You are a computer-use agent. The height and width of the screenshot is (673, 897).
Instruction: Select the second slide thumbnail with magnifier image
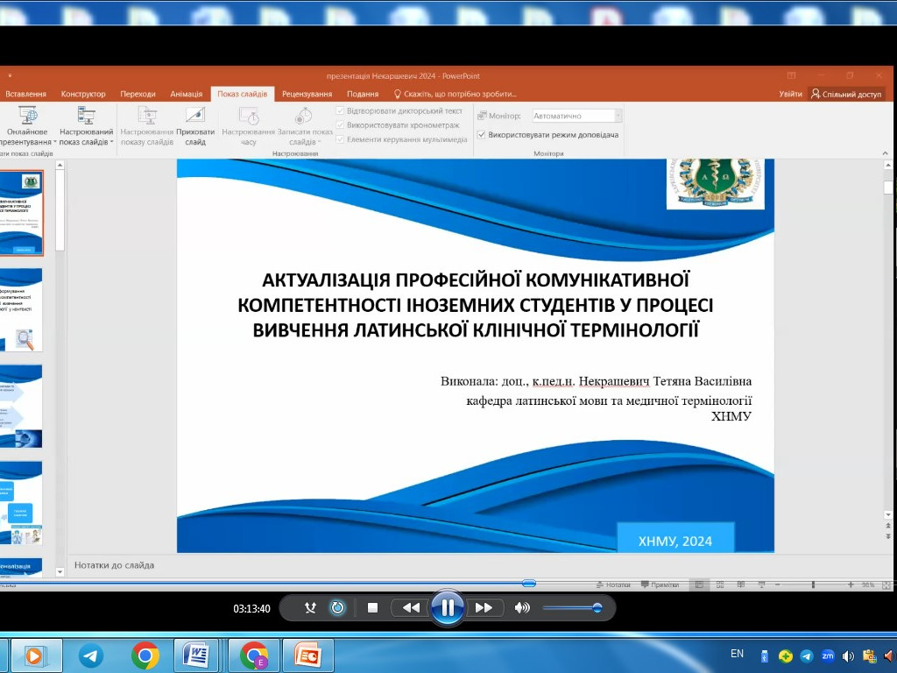coord(21,309)
